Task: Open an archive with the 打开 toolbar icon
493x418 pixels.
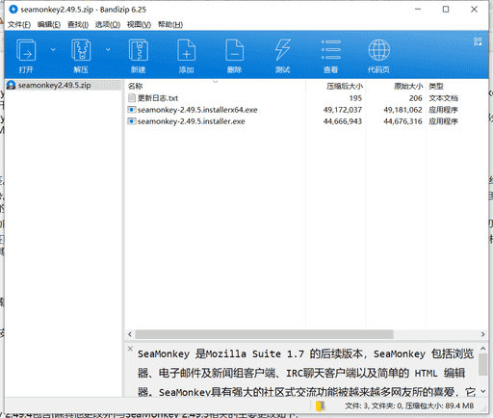Action: pyautogui.click(x=26, y=55)
